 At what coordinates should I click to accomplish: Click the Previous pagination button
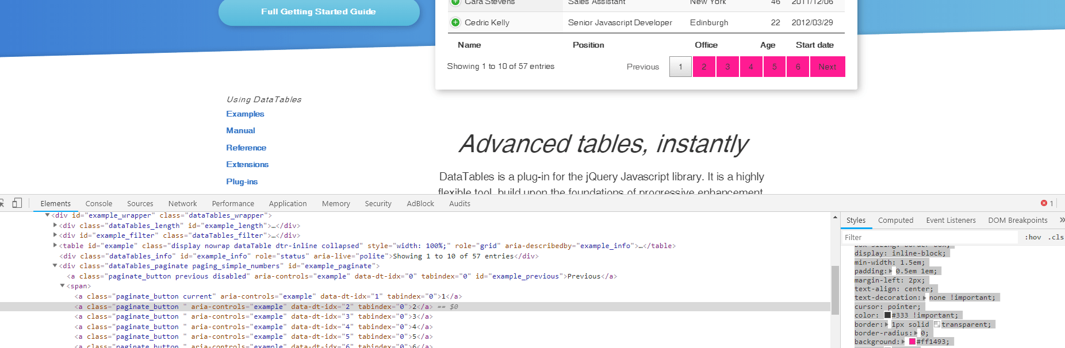[x=643, y=67]
